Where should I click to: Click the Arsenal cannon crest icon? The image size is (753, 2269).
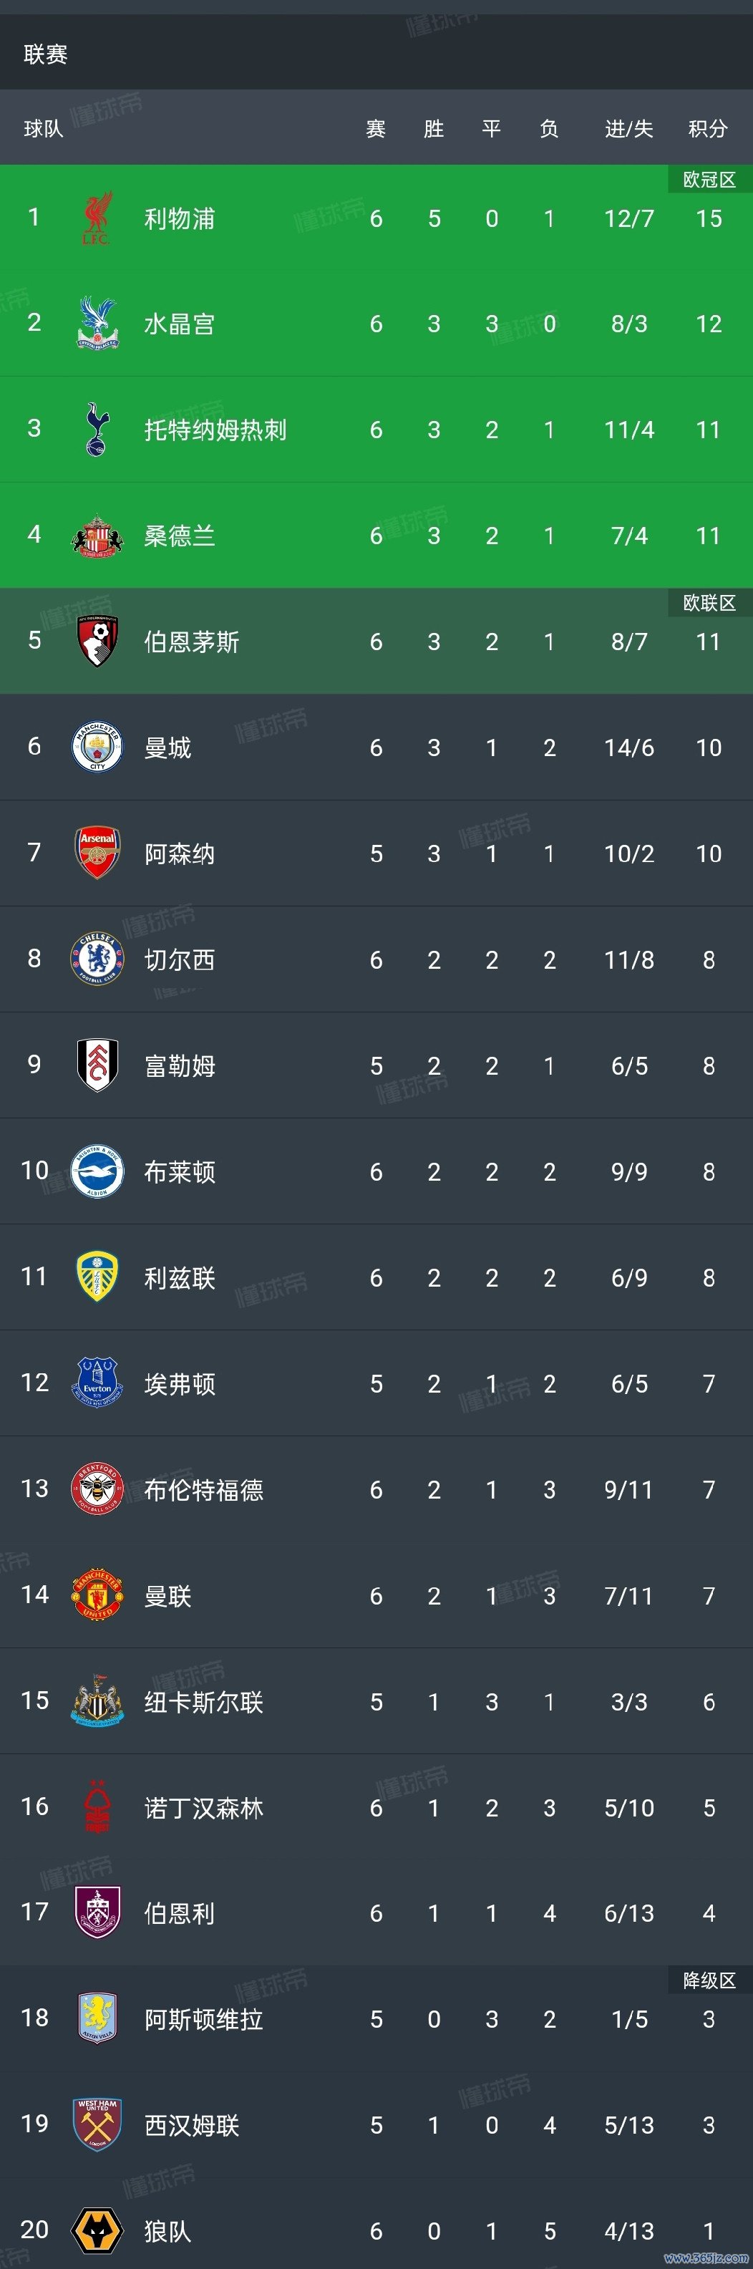click(x=97, y=853)
